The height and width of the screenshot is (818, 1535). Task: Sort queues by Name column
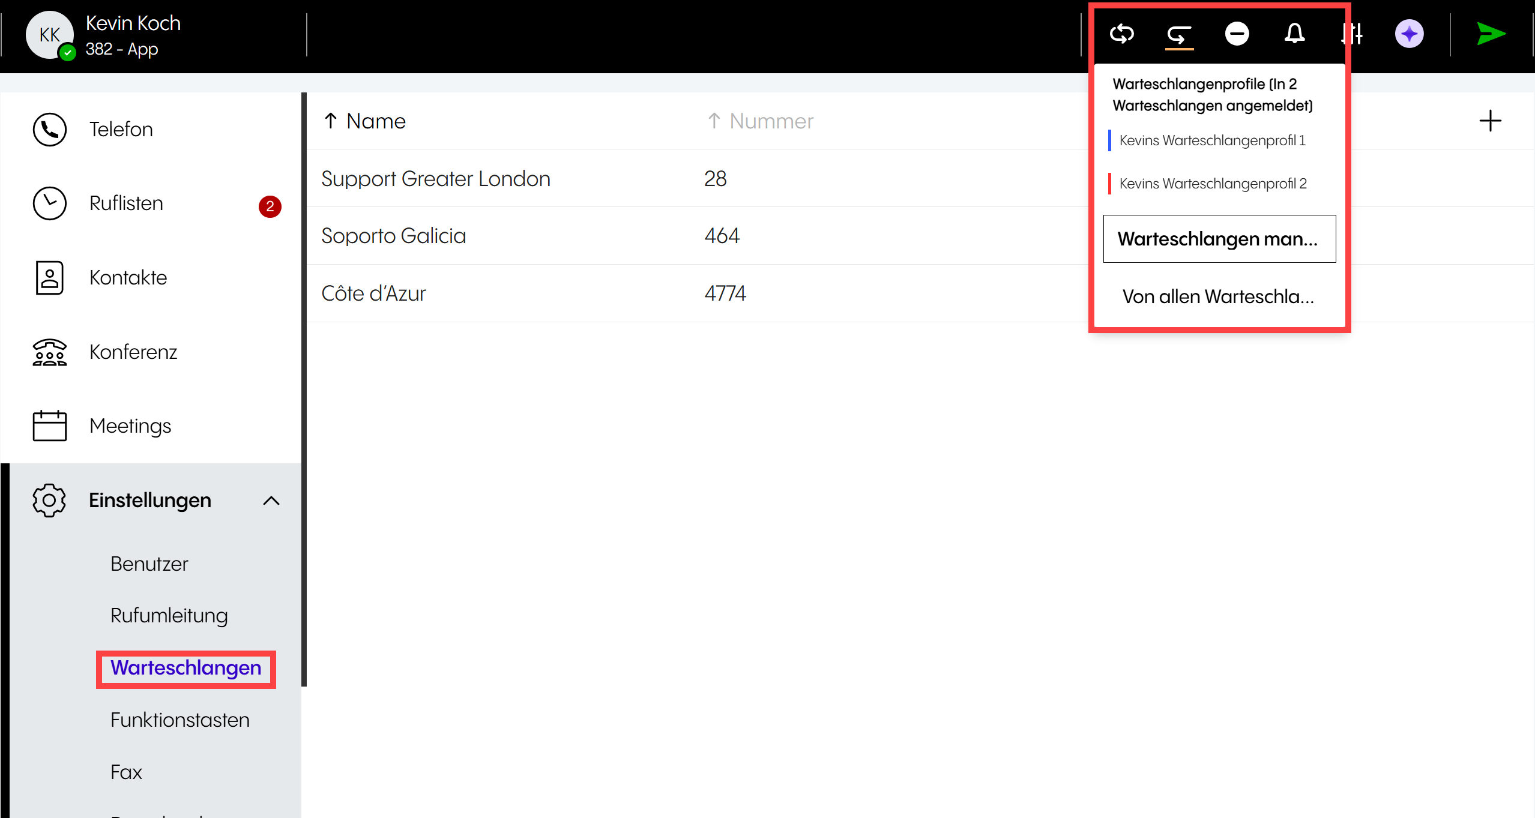pyautogui.click(x=375, y=121)
